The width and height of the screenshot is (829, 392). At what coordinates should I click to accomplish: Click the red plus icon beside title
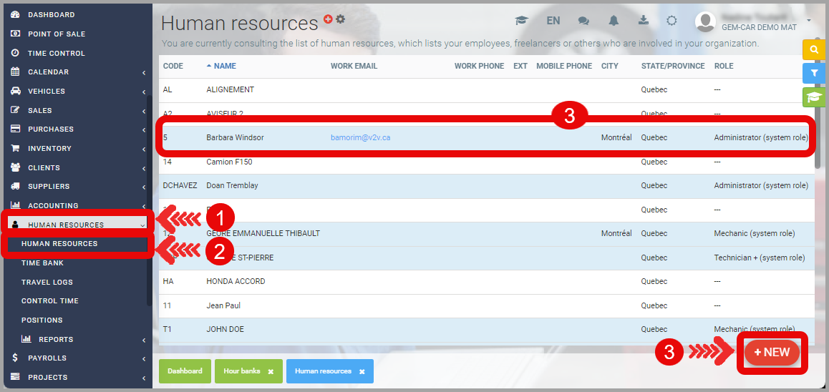pyautogui.click(x=328, y=19)
